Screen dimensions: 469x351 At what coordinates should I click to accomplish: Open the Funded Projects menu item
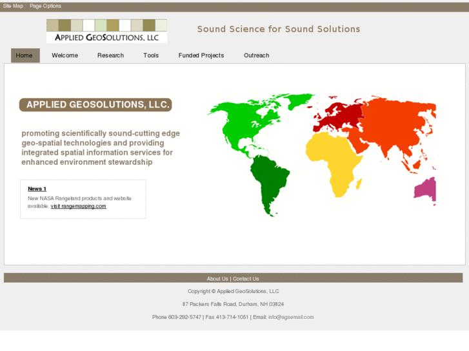tap(201, 55)
